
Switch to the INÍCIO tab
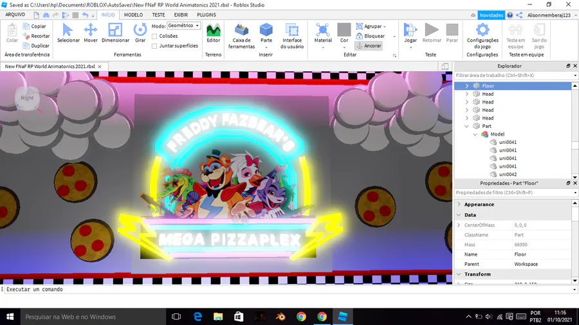[x=108, y=15]
